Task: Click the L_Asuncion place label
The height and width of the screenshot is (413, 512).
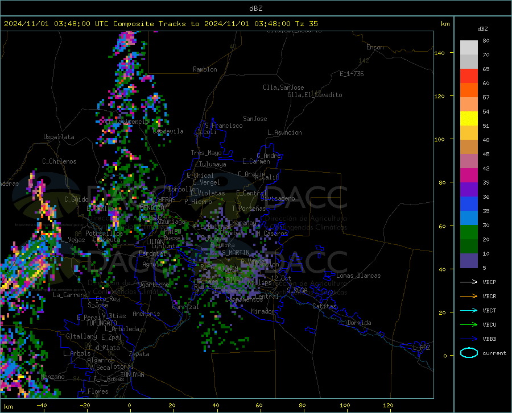Action: [284, 132]
